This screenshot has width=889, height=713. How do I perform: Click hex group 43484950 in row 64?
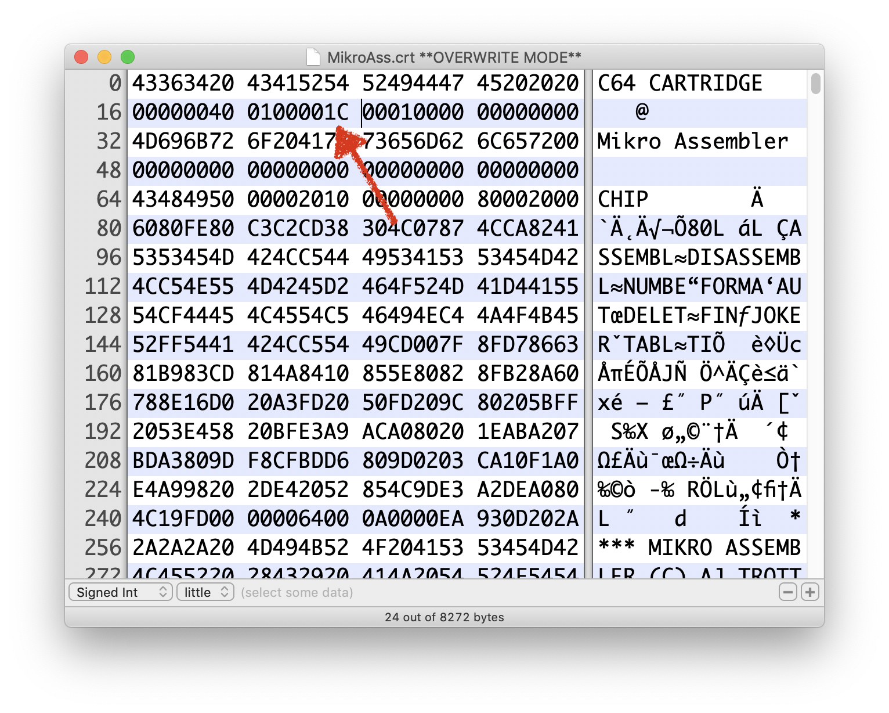coord(183,199)
